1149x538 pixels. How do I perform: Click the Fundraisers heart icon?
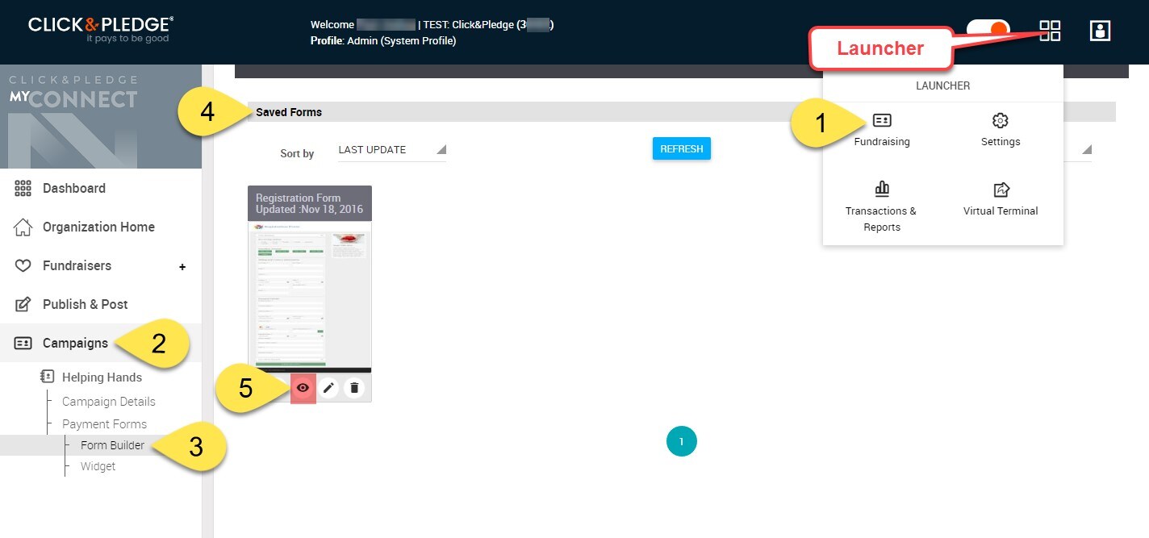pyautogui.click(x=23, y=265)
